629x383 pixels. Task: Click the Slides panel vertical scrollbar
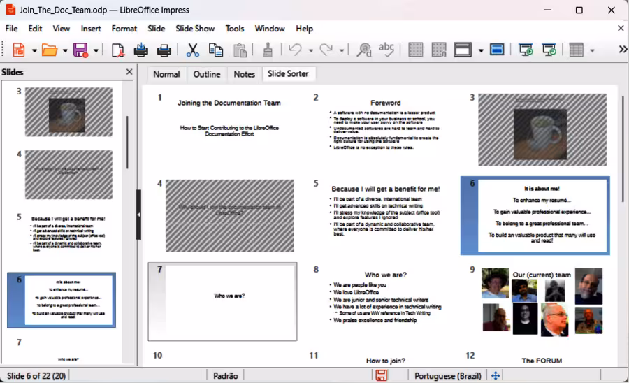[128, 142]
